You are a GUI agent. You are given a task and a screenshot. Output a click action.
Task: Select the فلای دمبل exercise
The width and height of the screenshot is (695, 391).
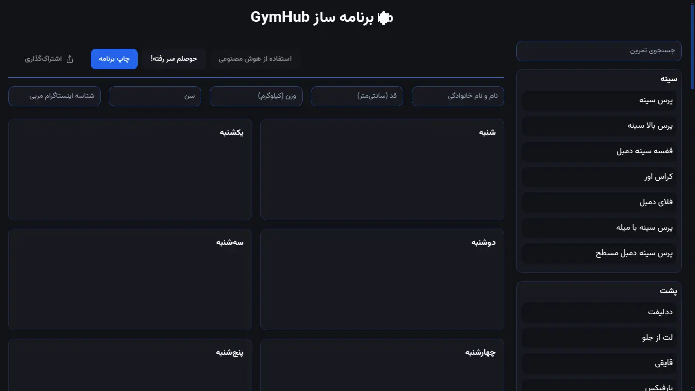click(x=598, y=202)
